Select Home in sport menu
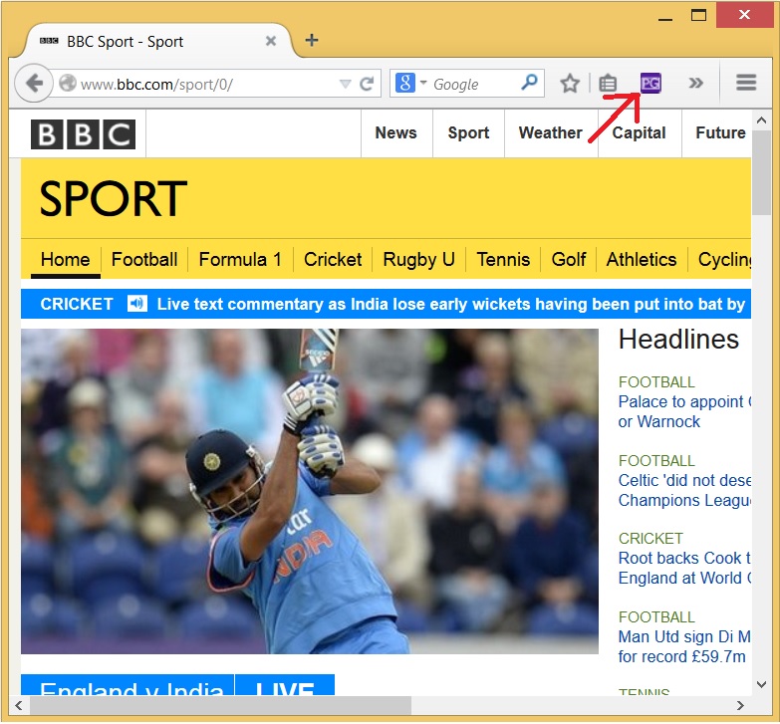Screen dimensions: 780x724 65,260
